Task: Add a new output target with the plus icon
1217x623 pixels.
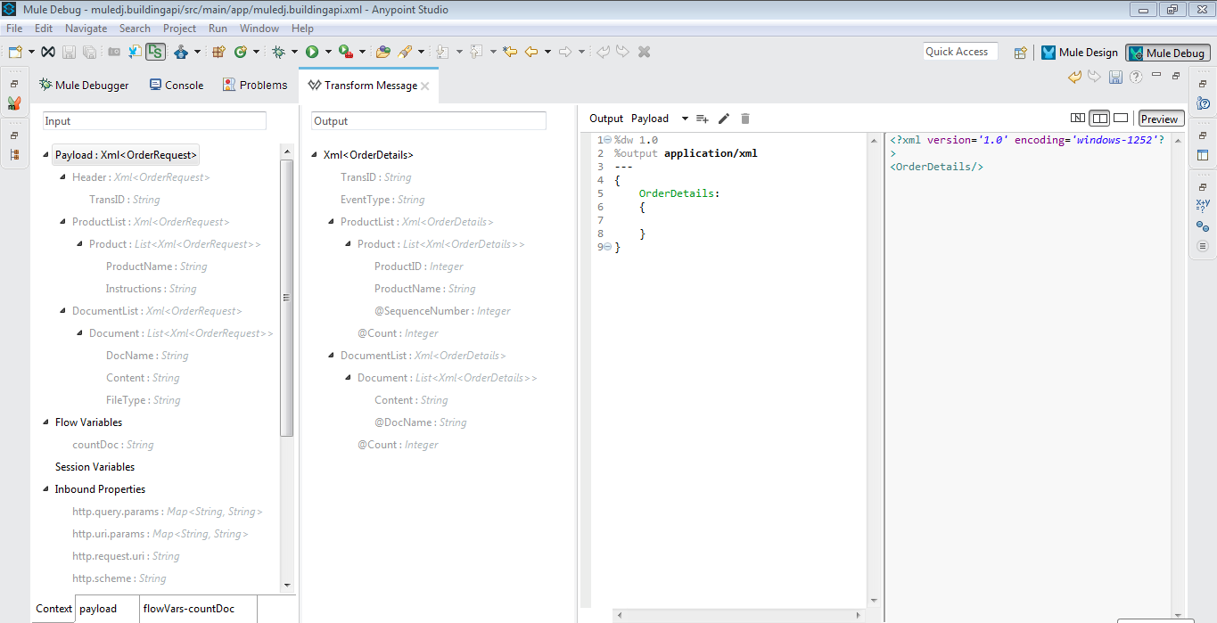Action: (703, 118)
